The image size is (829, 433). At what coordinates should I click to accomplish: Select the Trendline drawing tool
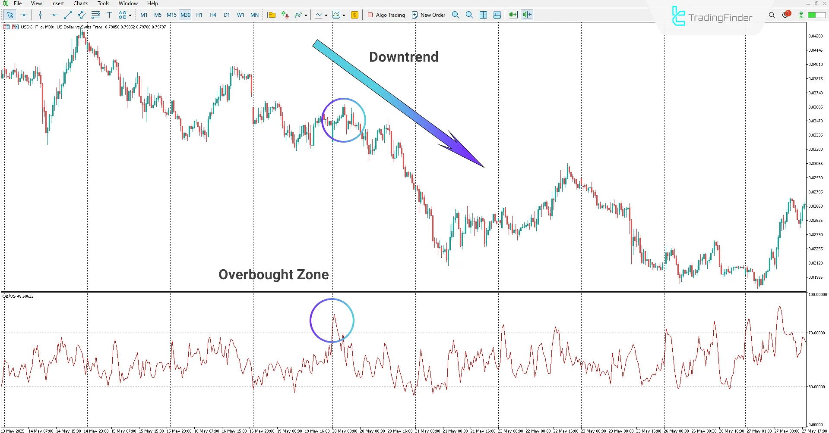pyautogui.click(x=67, y=15)
